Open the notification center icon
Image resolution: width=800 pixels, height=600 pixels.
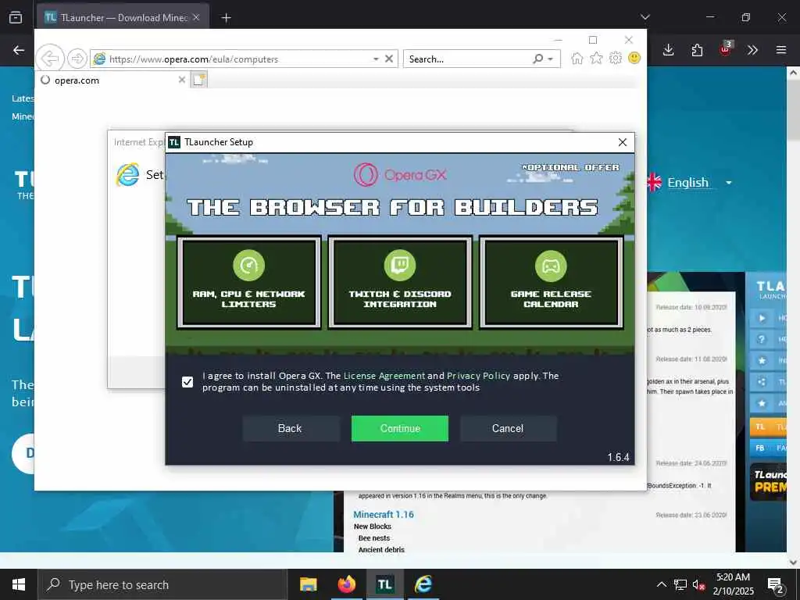pos(775,584)
